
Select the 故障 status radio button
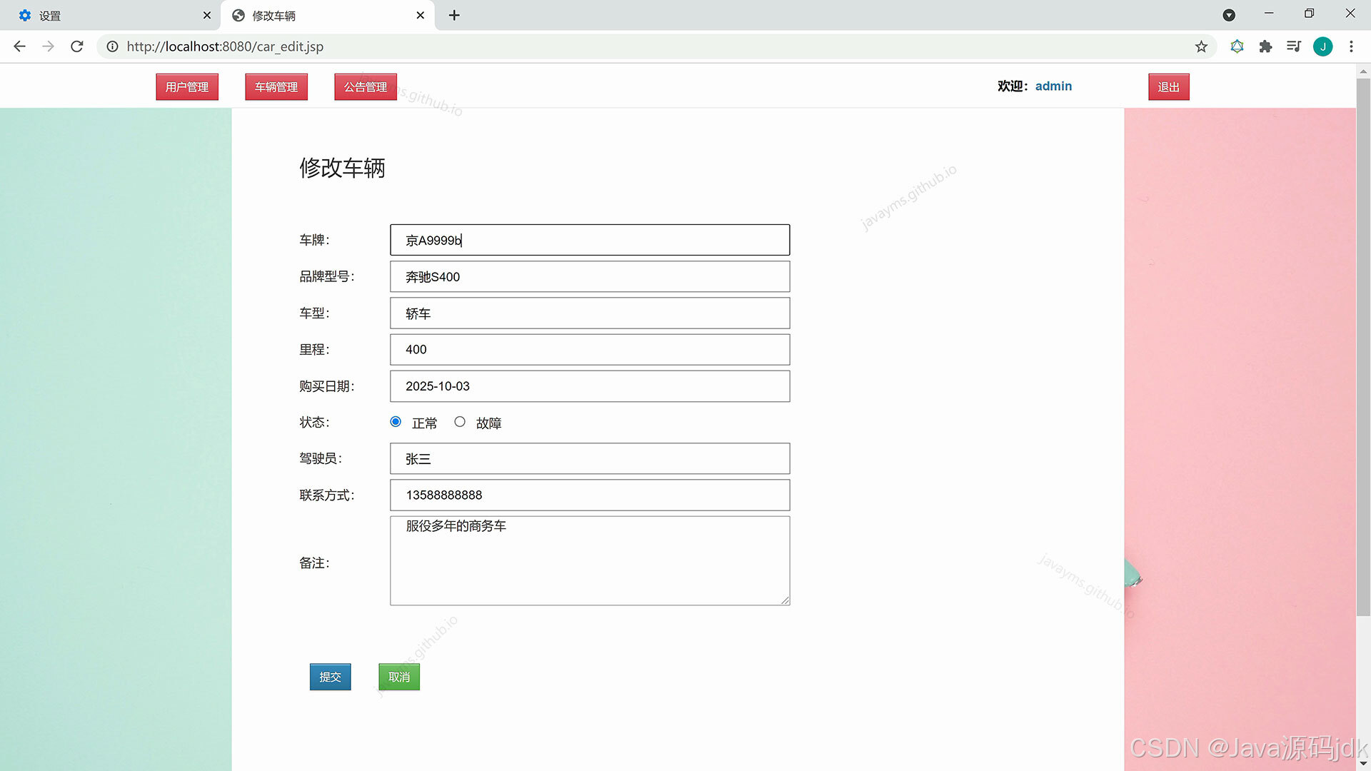coord(460,422)
